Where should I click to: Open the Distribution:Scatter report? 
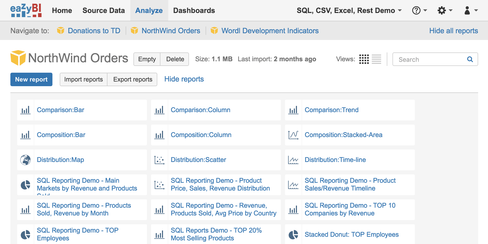tap(198, 160)
